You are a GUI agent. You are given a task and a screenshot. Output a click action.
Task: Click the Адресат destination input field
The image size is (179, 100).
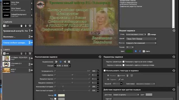point(143,99)
